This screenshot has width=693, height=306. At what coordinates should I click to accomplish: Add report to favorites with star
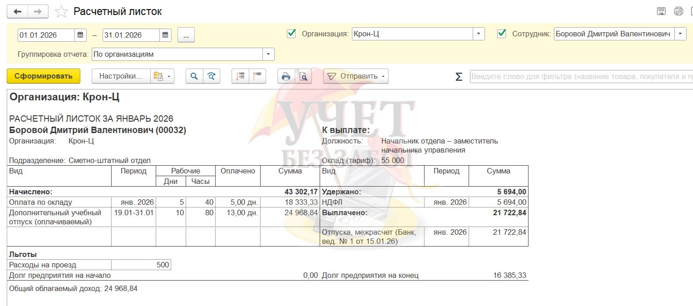61,12
